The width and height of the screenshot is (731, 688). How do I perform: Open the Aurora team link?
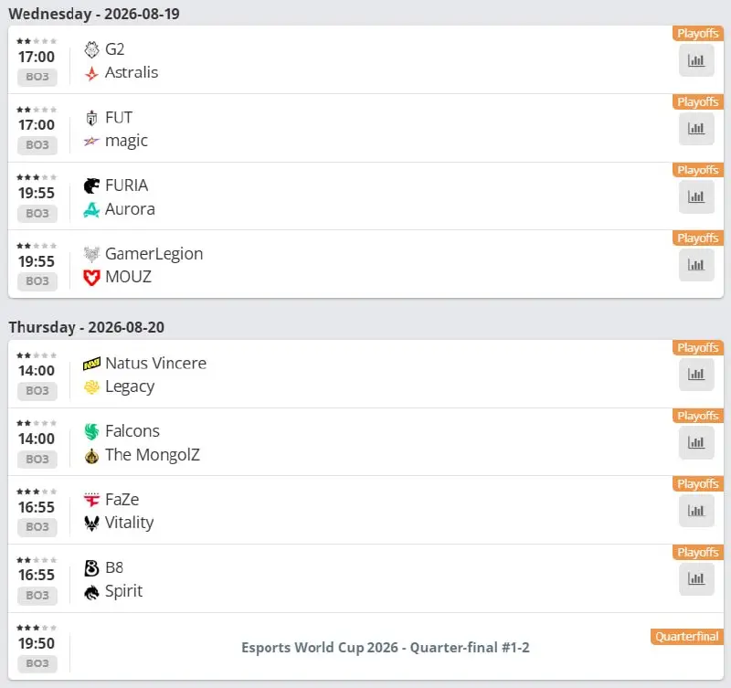click(130, 209)
